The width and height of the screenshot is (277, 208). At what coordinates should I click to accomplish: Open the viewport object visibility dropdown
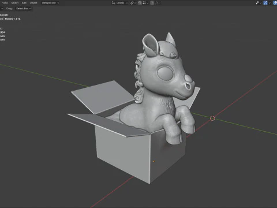[x=258, y=3]
